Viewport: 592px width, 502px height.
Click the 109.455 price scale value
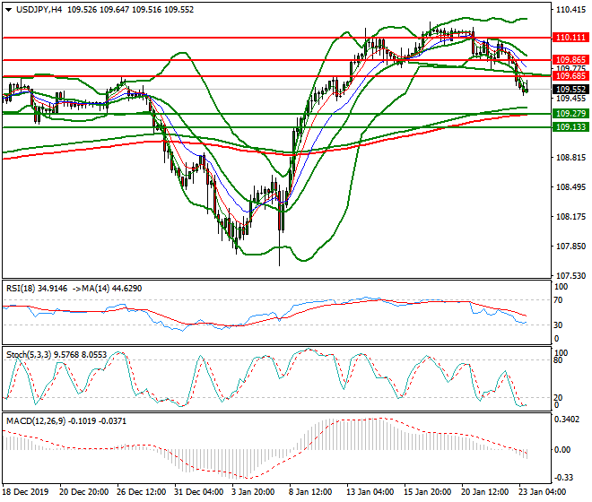point(570,99)
